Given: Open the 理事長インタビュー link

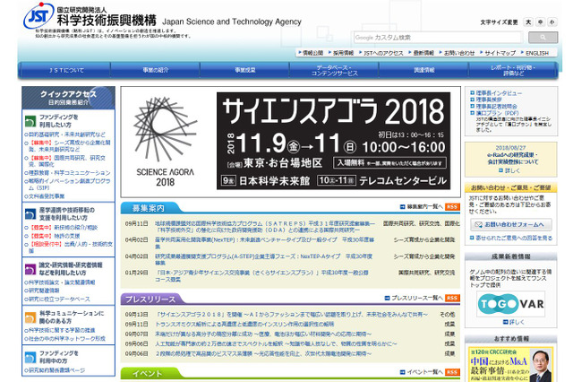Looking at the screenshot, I should click(x=499, y=93).
